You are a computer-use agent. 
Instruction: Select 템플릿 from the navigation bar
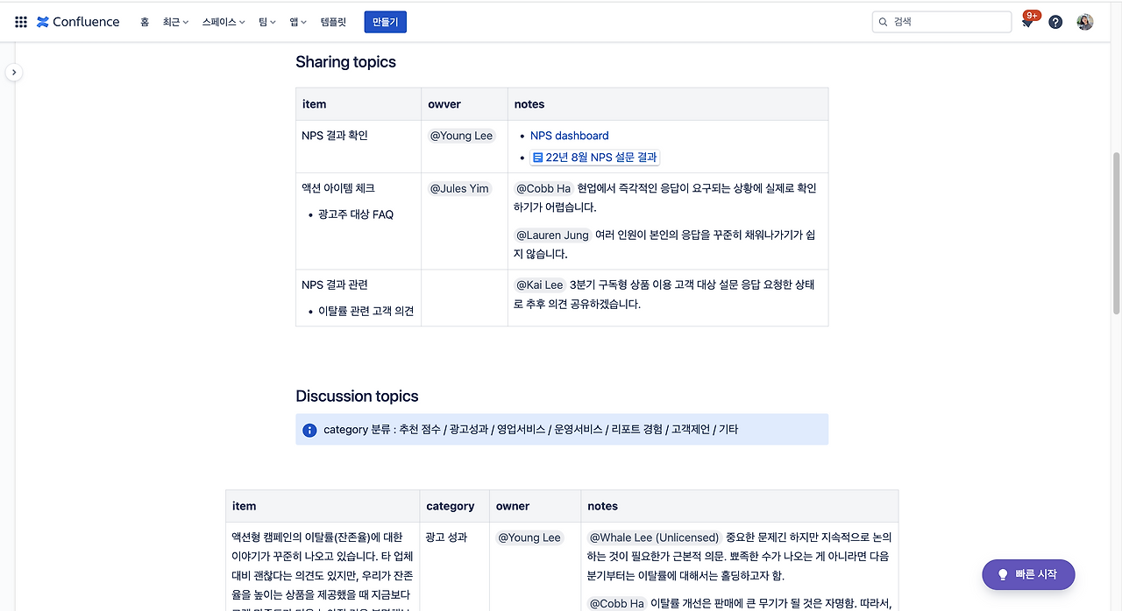pos(332,22)
